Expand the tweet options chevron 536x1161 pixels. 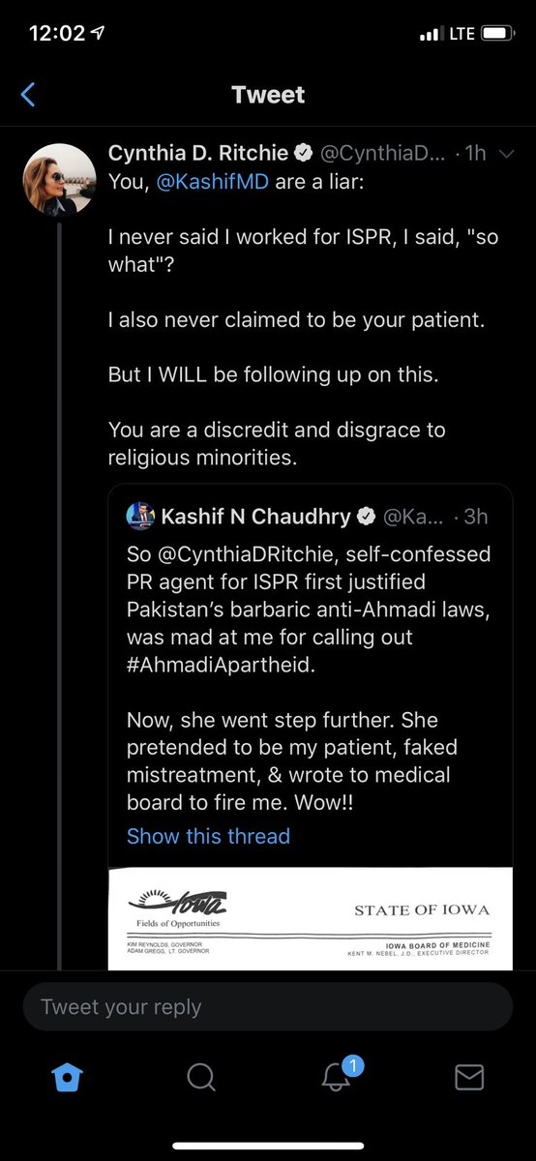(511, 153)
